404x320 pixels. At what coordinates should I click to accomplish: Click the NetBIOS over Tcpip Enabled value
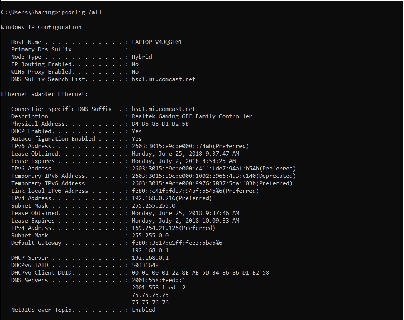tap(143, 310)
